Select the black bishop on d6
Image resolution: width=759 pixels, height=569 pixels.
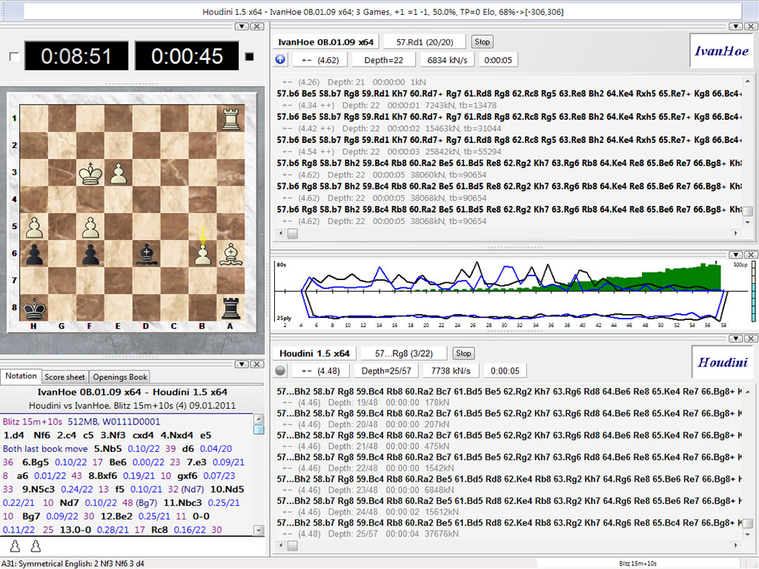[147, 254]
